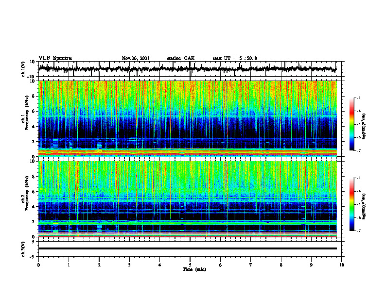Click inside the ch.1 spectrogram panel
385x297 pixels.
point(187,118)
